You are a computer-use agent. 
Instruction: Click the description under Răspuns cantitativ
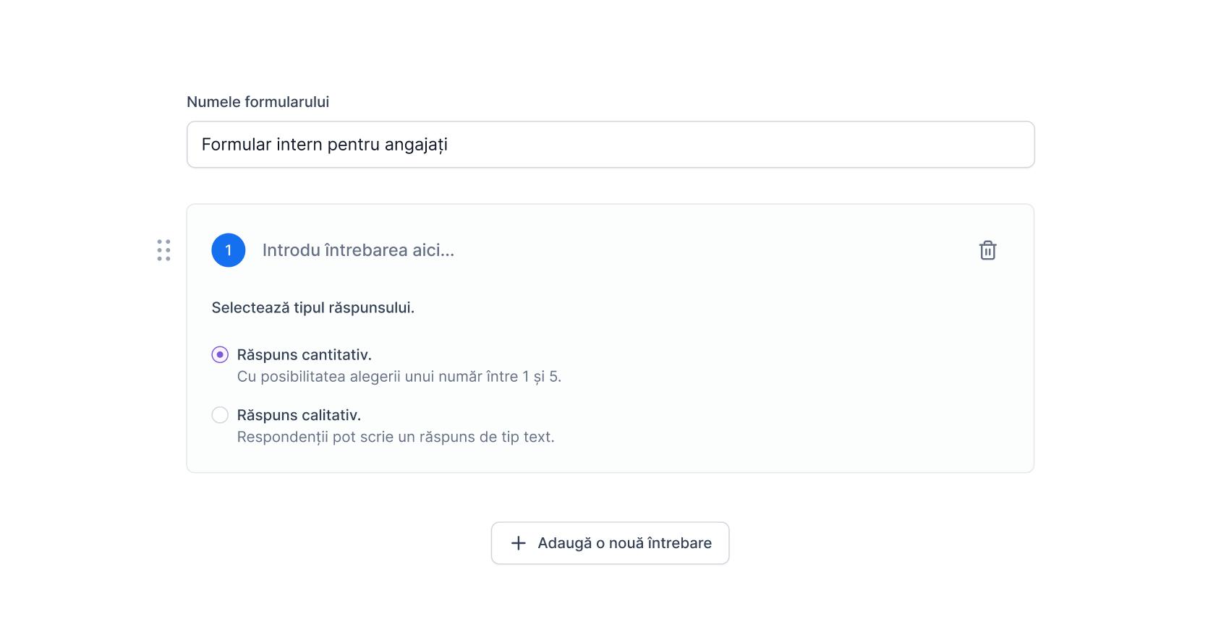point(399,376)
